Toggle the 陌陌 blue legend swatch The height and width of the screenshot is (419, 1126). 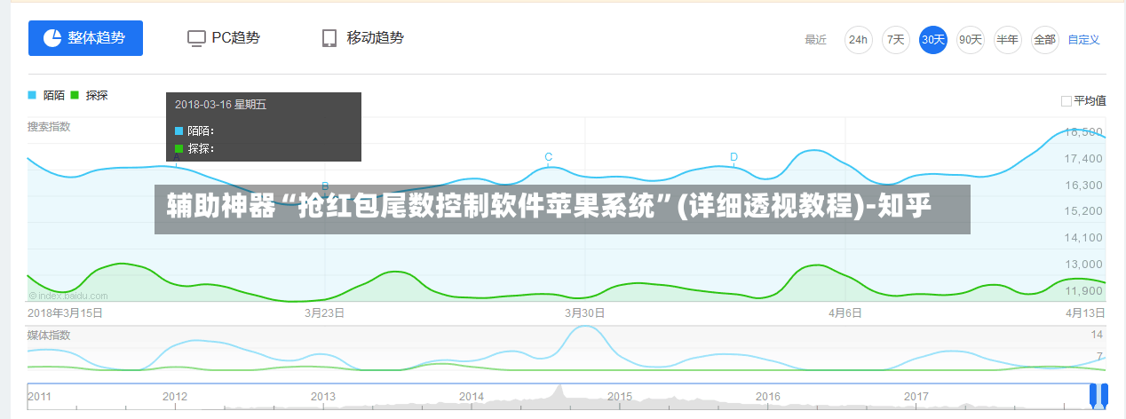point(32,95)
